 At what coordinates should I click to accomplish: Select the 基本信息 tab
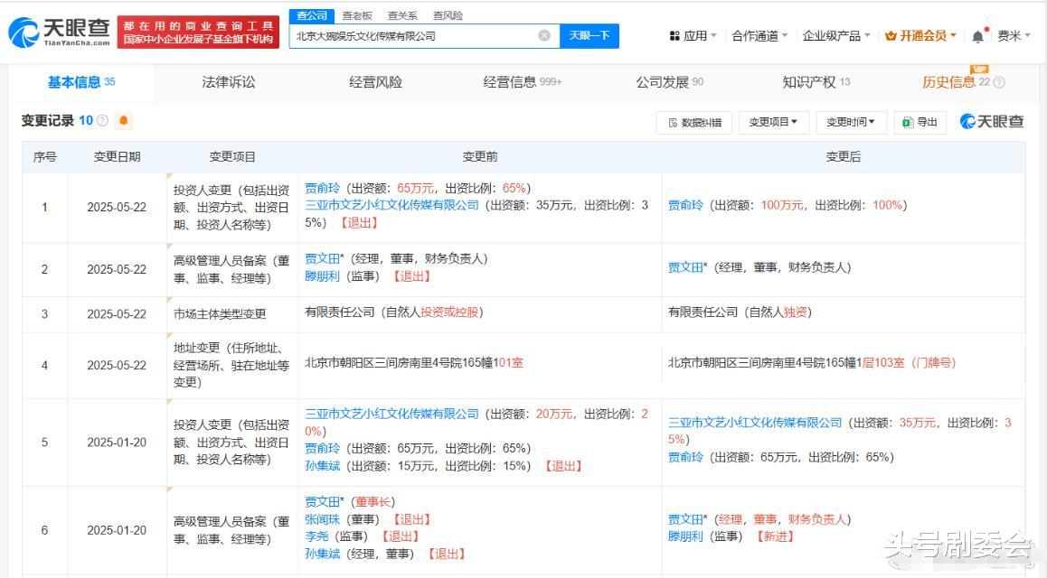click(x=81, y=83)
